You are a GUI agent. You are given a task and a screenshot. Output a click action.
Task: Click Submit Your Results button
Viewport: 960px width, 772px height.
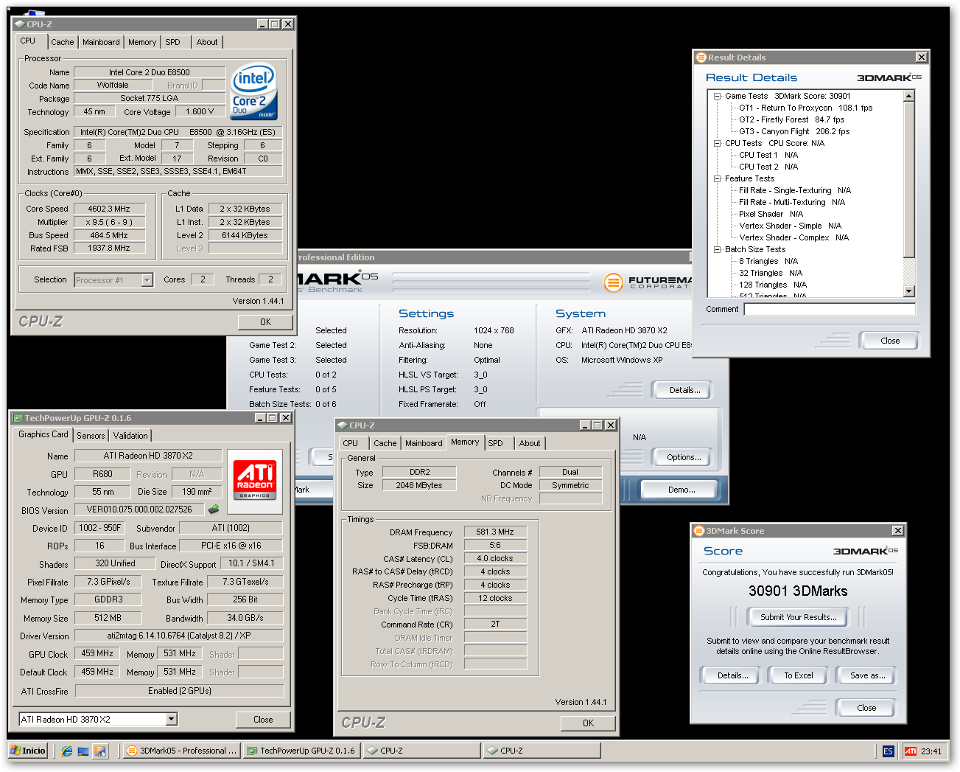pyautogui.click(x=799, y=617)
